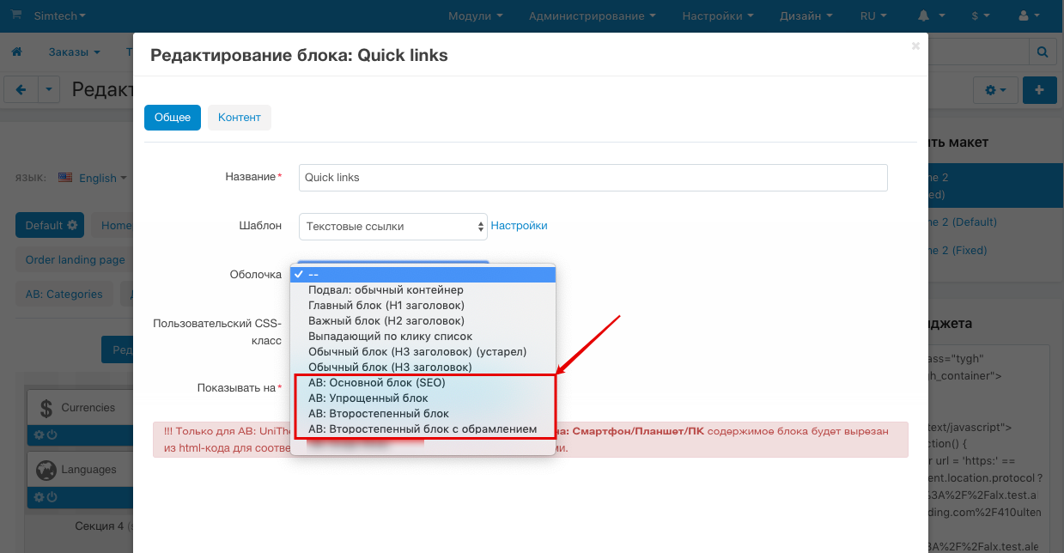
Task: Click the back arrow button
Action: 21,89
